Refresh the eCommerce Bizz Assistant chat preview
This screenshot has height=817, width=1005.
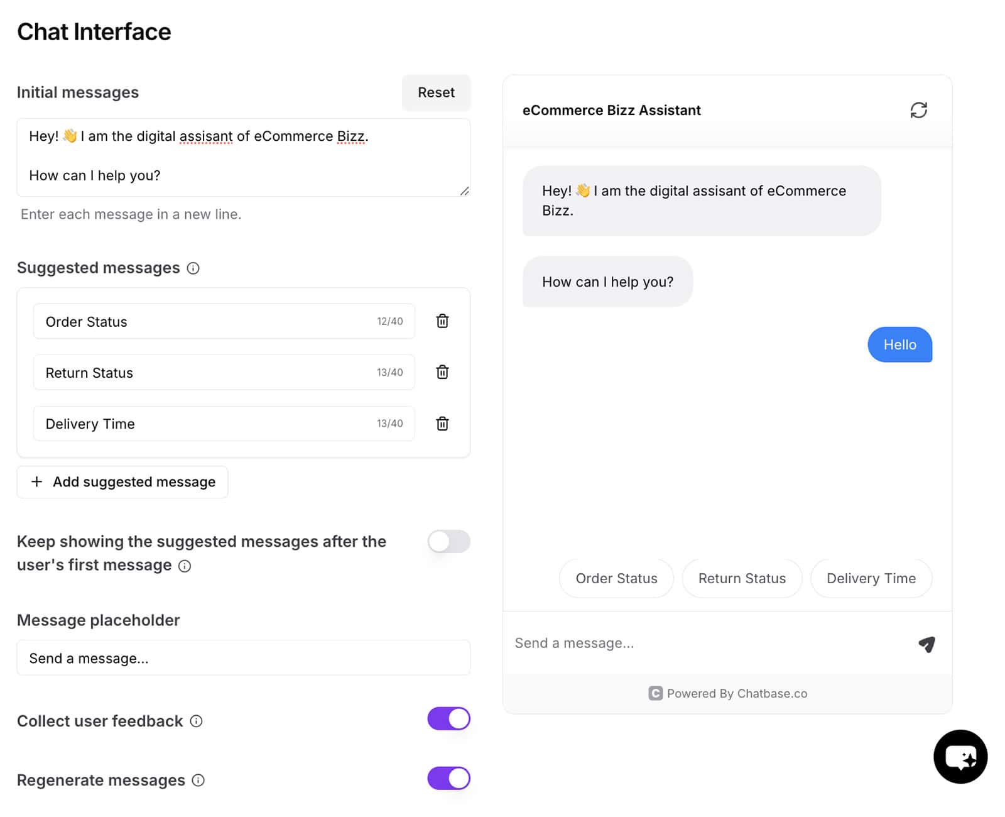coord(918,110)
